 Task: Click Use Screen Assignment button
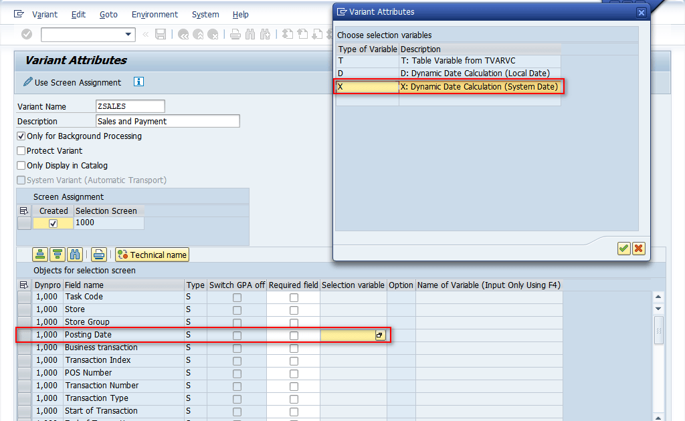72,83
